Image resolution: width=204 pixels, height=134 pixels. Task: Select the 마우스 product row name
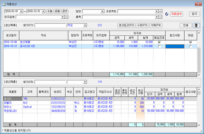point(13,107)
